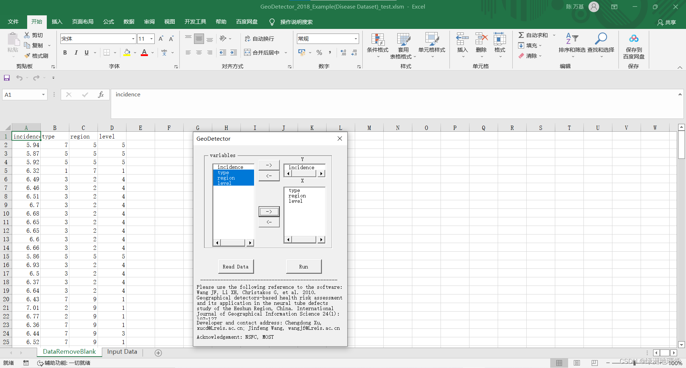This screenshot has height=368, width=686.
Task: Click the Cut scissors icon
Action: point(27,35)
